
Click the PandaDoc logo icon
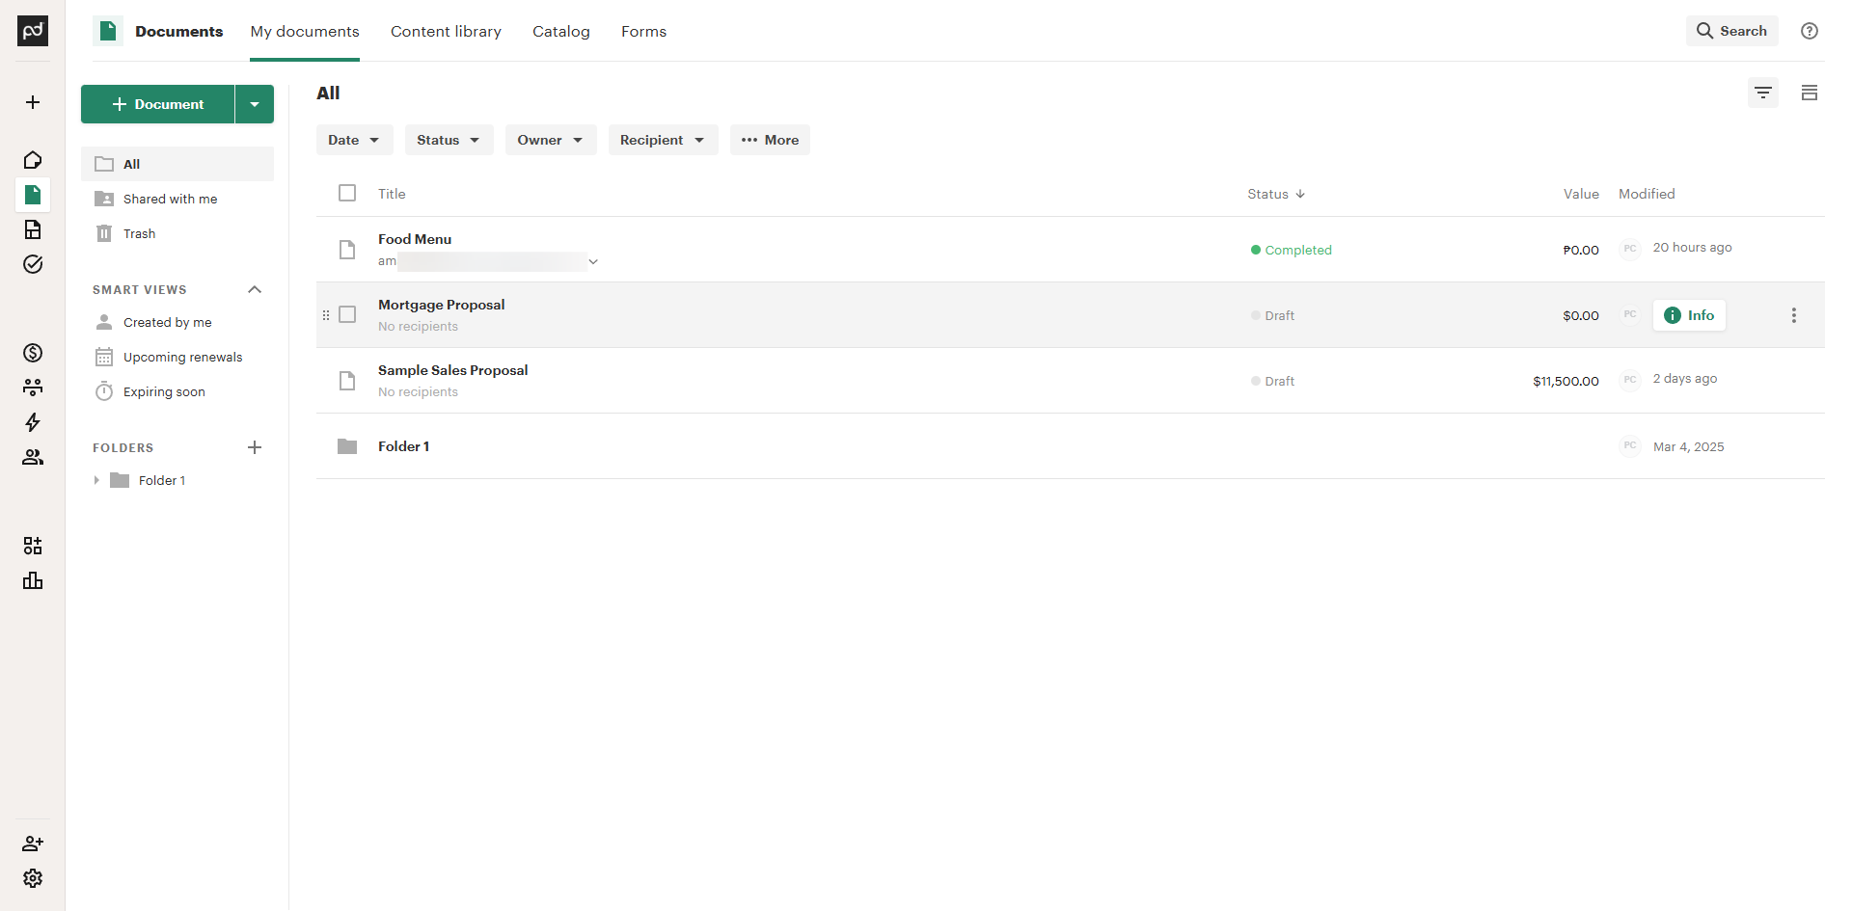pos(33,31)
